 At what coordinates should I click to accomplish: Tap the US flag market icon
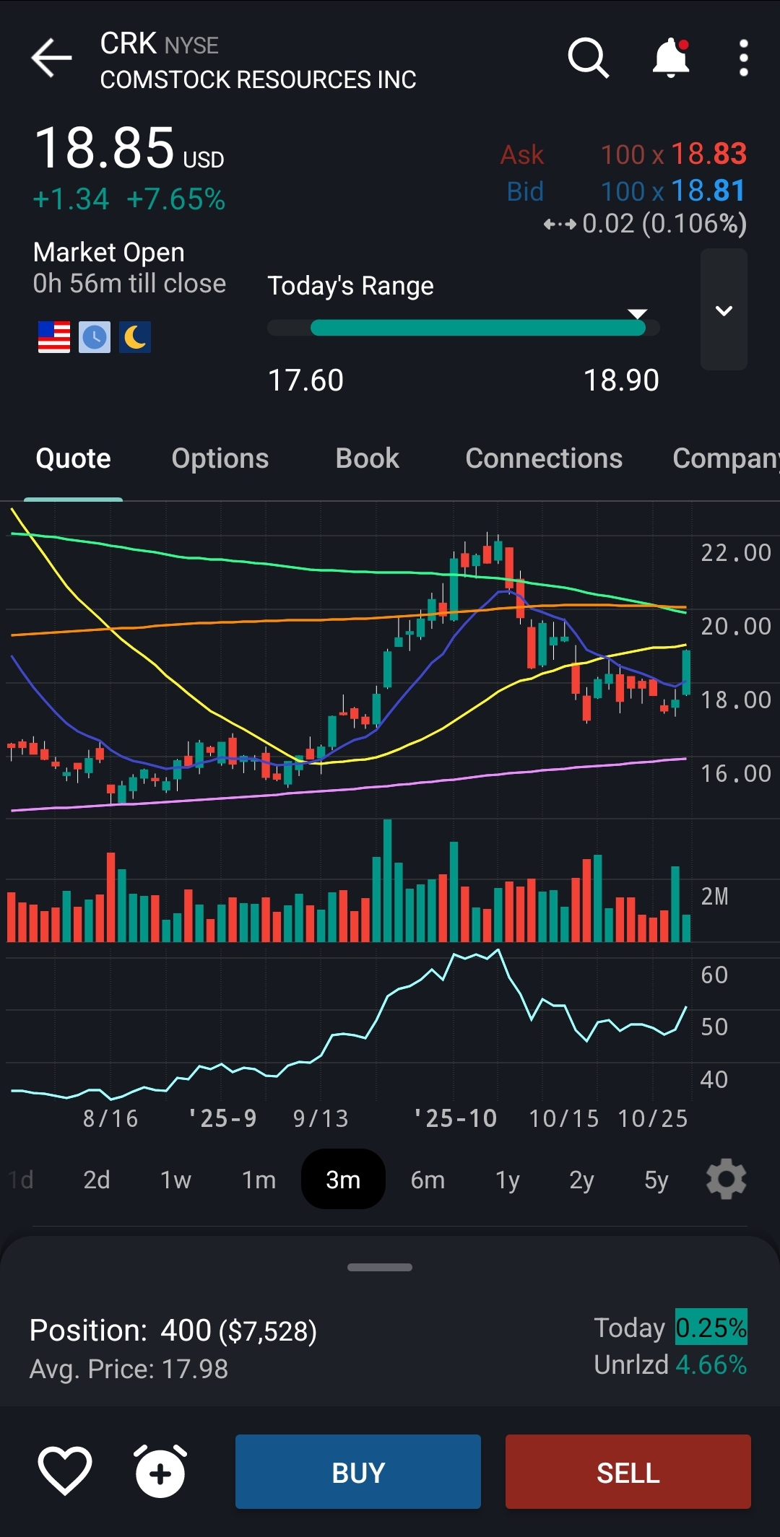(x=54, y=337)
